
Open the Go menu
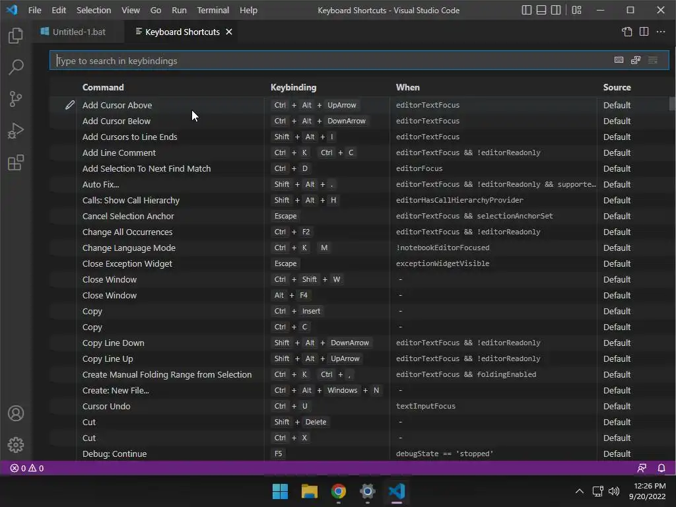(156, 10)
